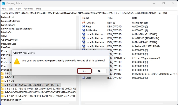Open the View menu
The width and height of the screenshot is (178, 105).
[x=18, y=9]
